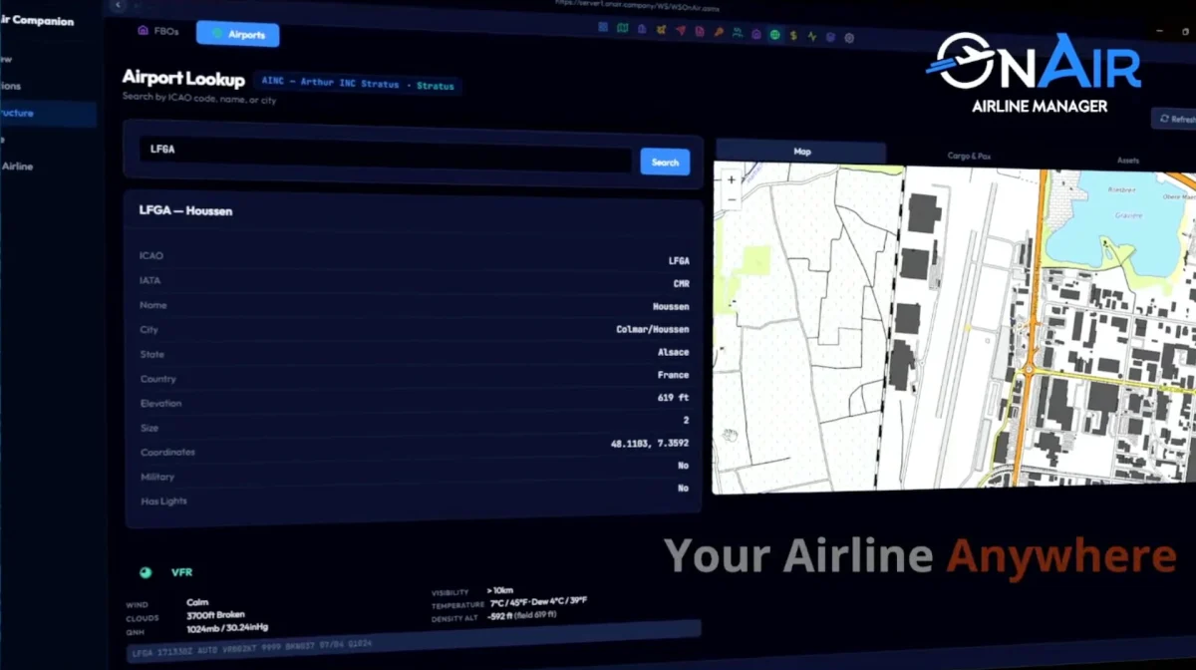Switch to the FBOs tab

(x=157, y=31)
